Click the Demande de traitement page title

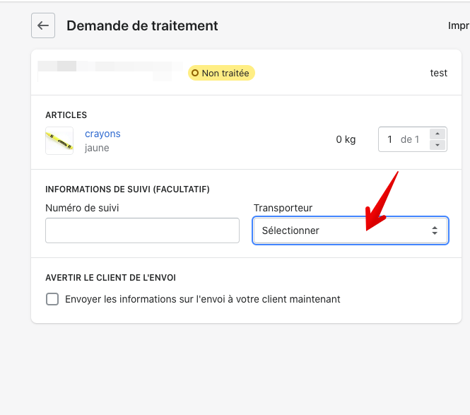[142, 25]
